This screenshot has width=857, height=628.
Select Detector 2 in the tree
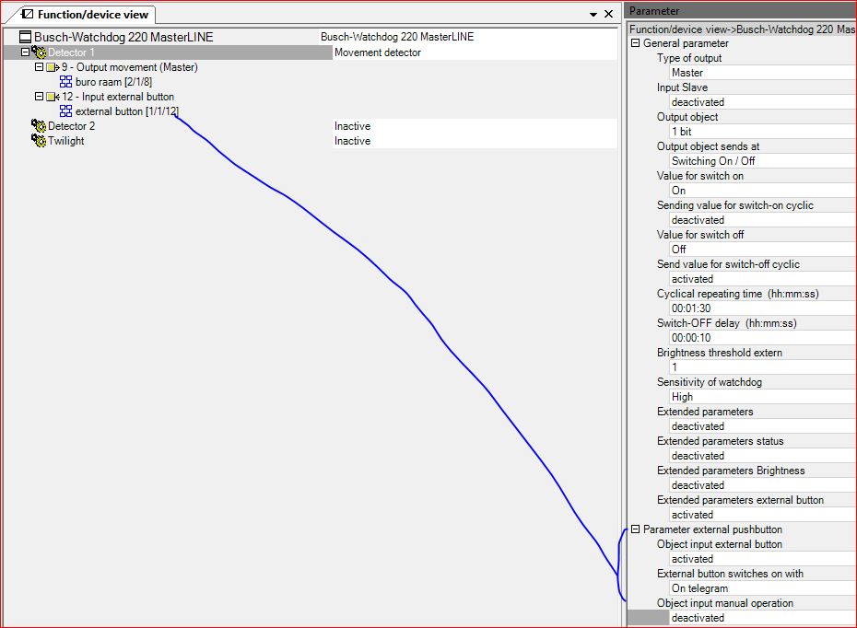pos(71,126)
